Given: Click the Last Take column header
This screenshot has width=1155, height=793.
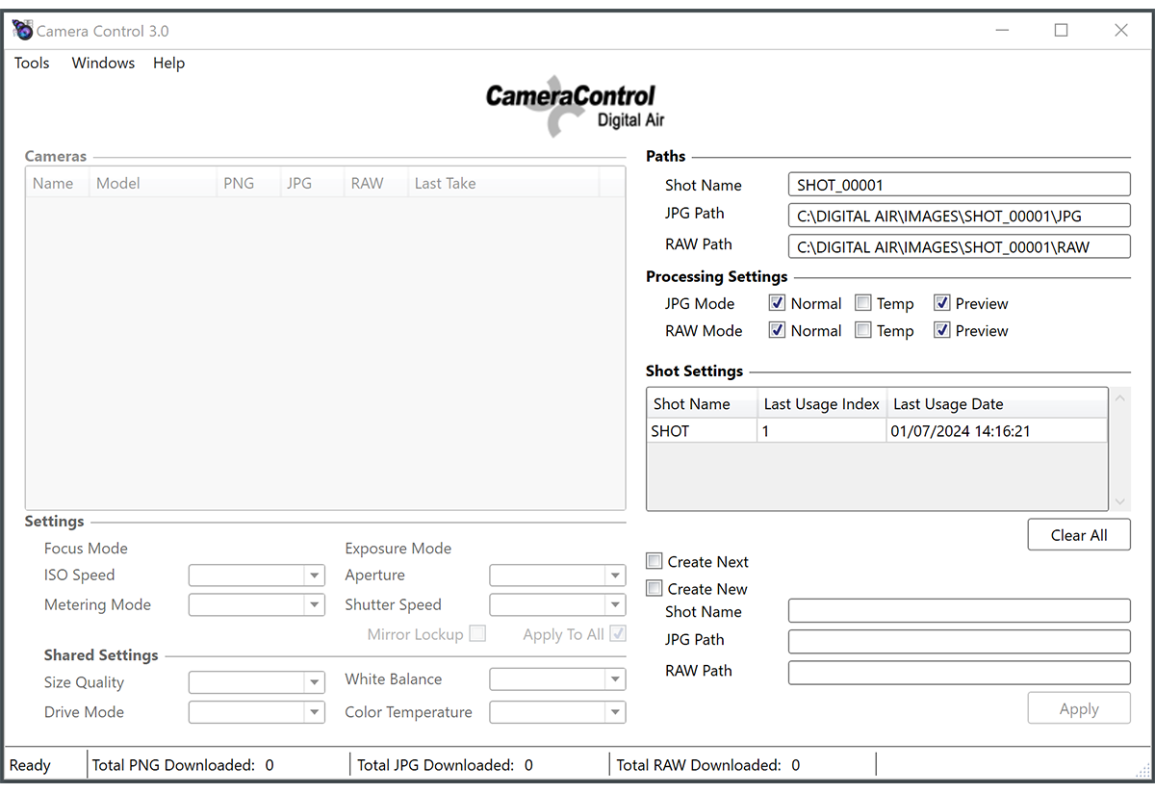Looking at the screenshot, I should 503,183.
